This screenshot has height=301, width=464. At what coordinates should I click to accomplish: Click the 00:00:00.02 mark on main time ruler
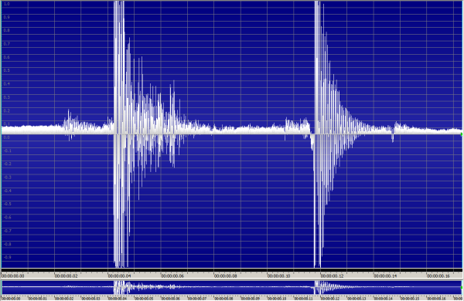(x=67, y=276)
